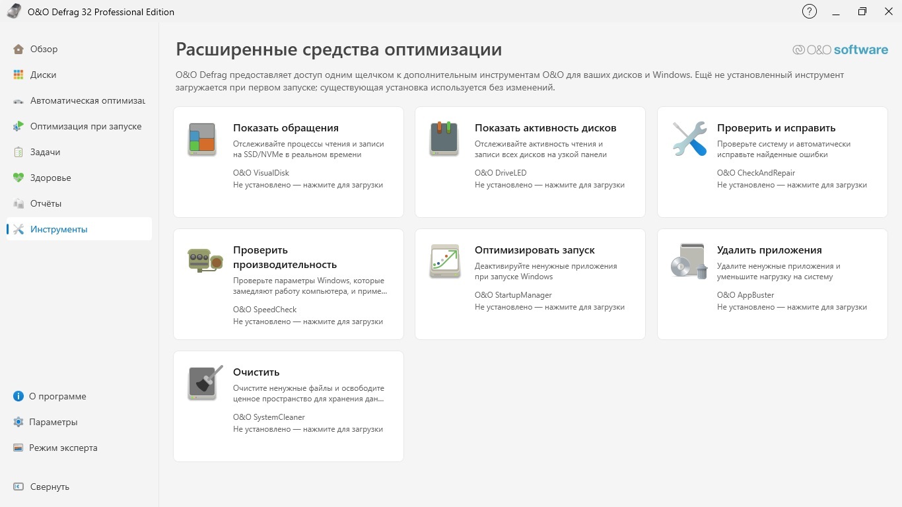
Task: Click the icon beside Режим эксперта
Action: coord(18,448)
